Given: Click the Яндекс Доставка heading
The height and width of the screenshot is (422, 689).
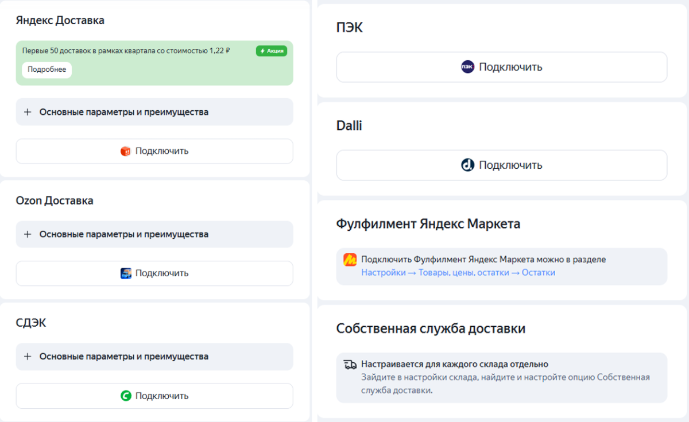Looking at the screenshot, I should pos(60,21).
